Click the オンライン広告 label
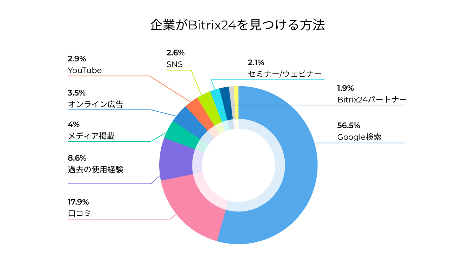 pos(95,104)
